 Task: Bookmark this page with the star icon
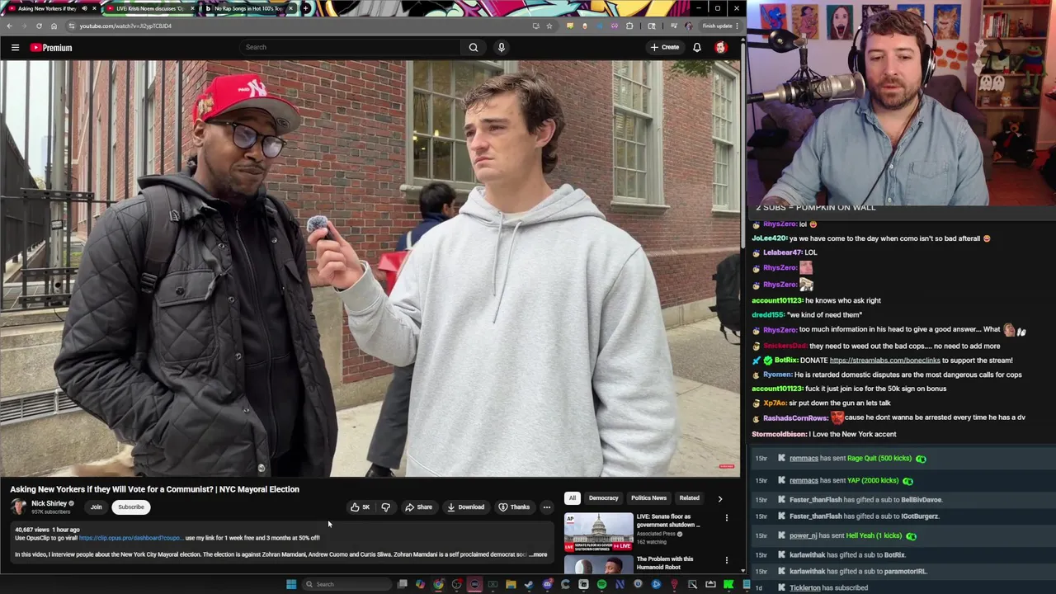[x=549, y=26]
